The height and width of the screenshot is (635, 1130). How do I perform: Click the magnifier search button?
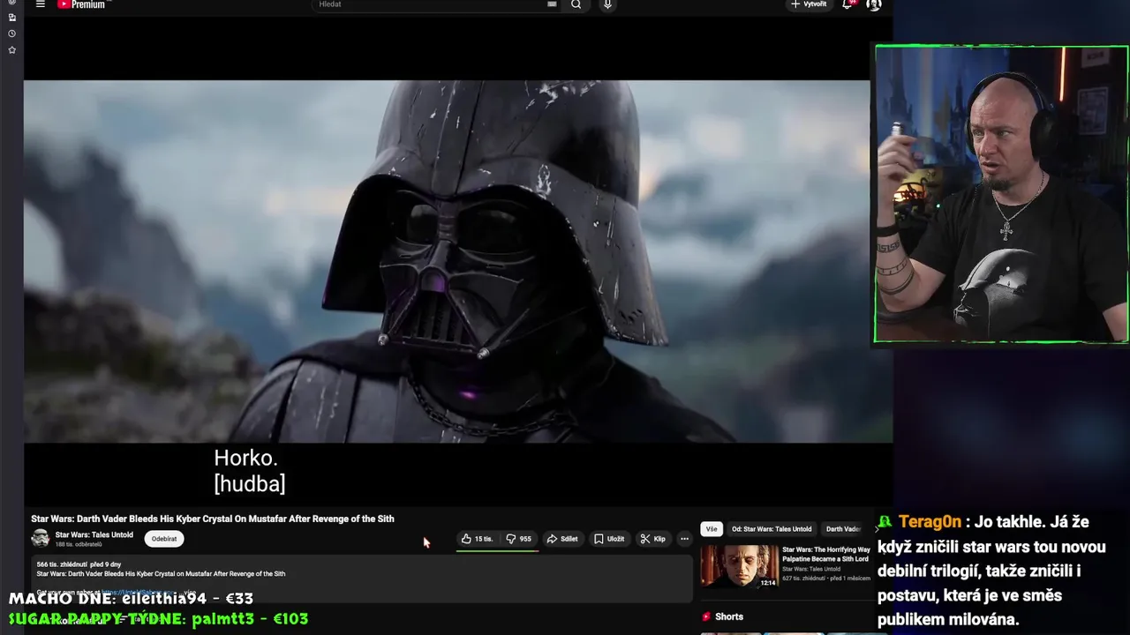576,4
